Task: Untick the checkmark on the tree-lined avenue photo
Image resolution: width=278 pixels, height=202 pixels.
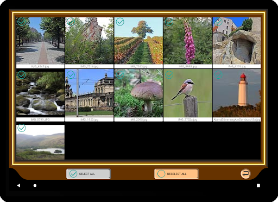Action: coord(22,22)
